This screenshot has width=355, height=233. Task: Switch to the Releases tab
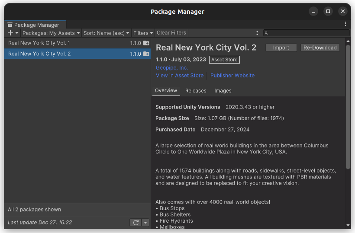click(x=196, y=91)
